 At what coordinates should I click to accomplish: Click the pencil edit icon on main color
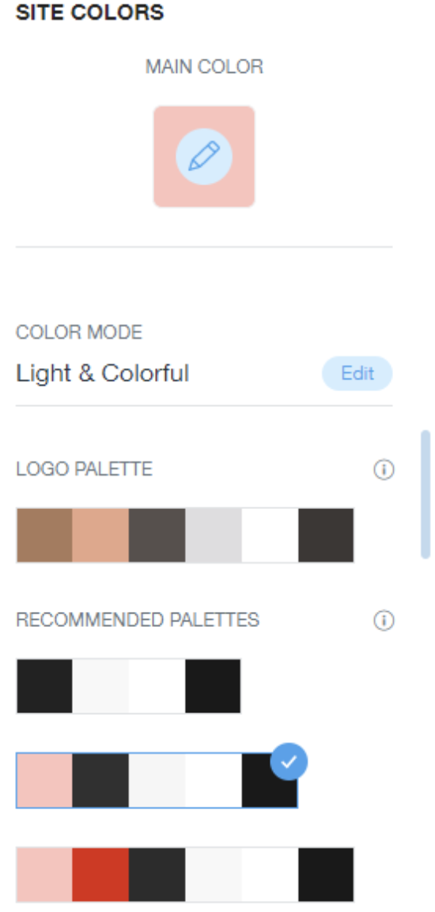(x=204, y=157)
